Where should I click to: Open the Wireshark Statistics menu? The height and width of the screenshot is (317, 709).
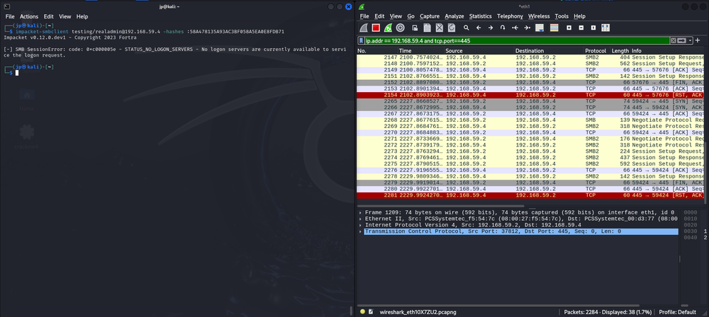click(480, 16)
